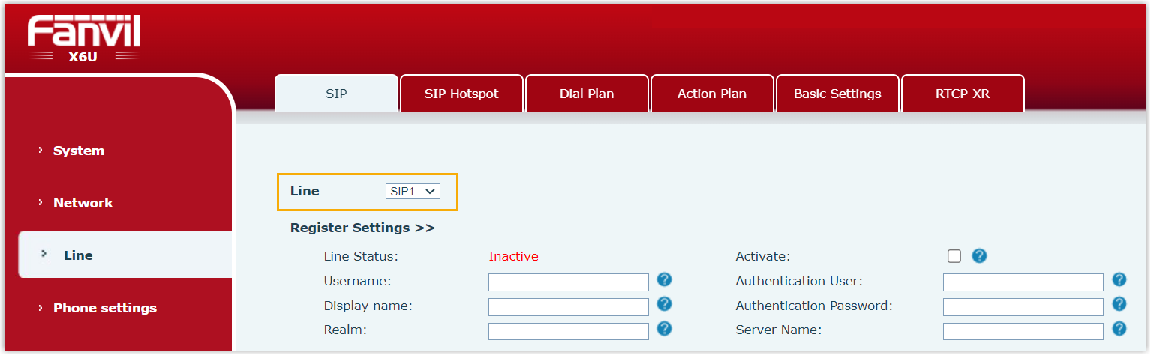This screenshot has width=1151, height=355.
Task: Open Phone settings in the sidebar
Action: (104, 308)
